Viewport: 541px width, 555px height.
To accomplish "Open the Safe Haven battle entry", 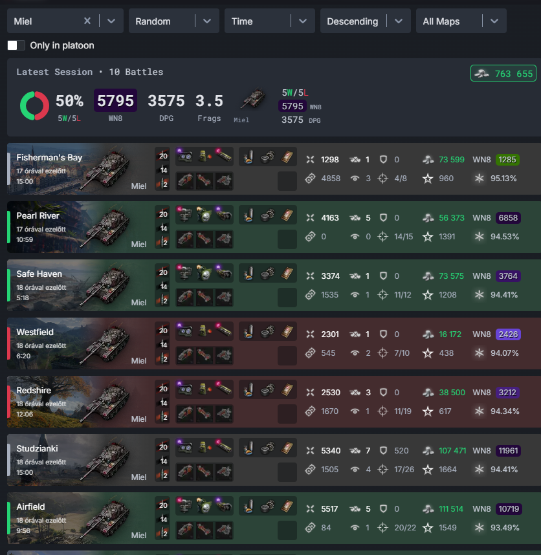I will point(274,285).
